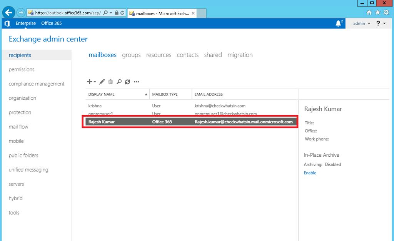This screenshot has height=241, width=394.
Task: Click the browser forward arrow button
Action: (21, 12)
